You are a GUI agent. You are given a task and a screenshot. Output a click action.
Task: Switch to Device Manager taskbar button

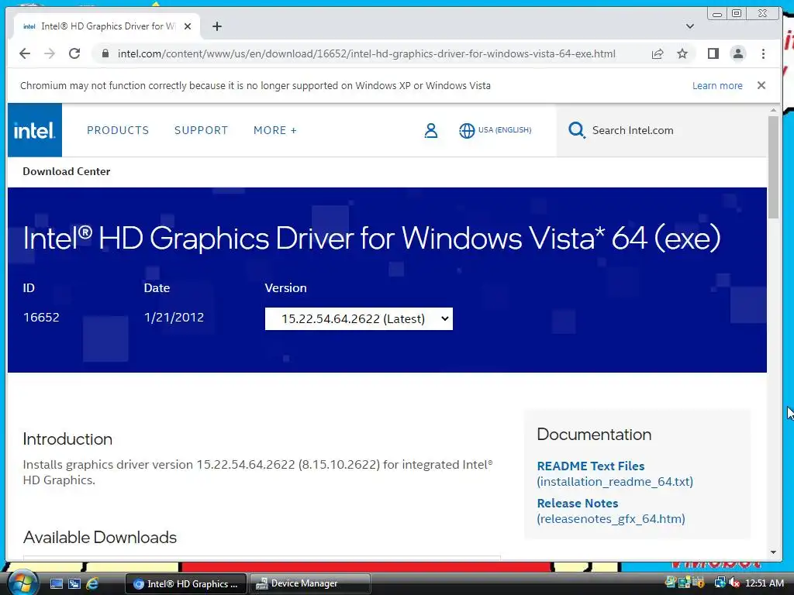310,584
